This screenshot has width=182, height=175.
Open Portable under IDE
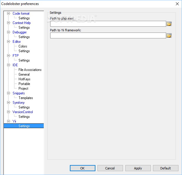[x=24, y=84]
